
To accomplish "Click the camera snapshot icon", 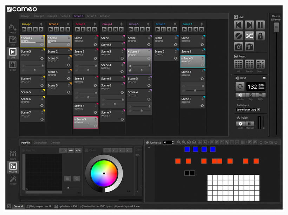I will [x=239, y=47].
